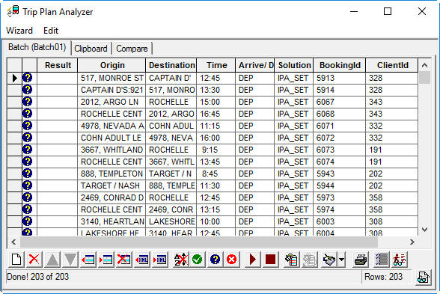
Task: Click the gray up triangle move-up icon
Action: point(52,260)
